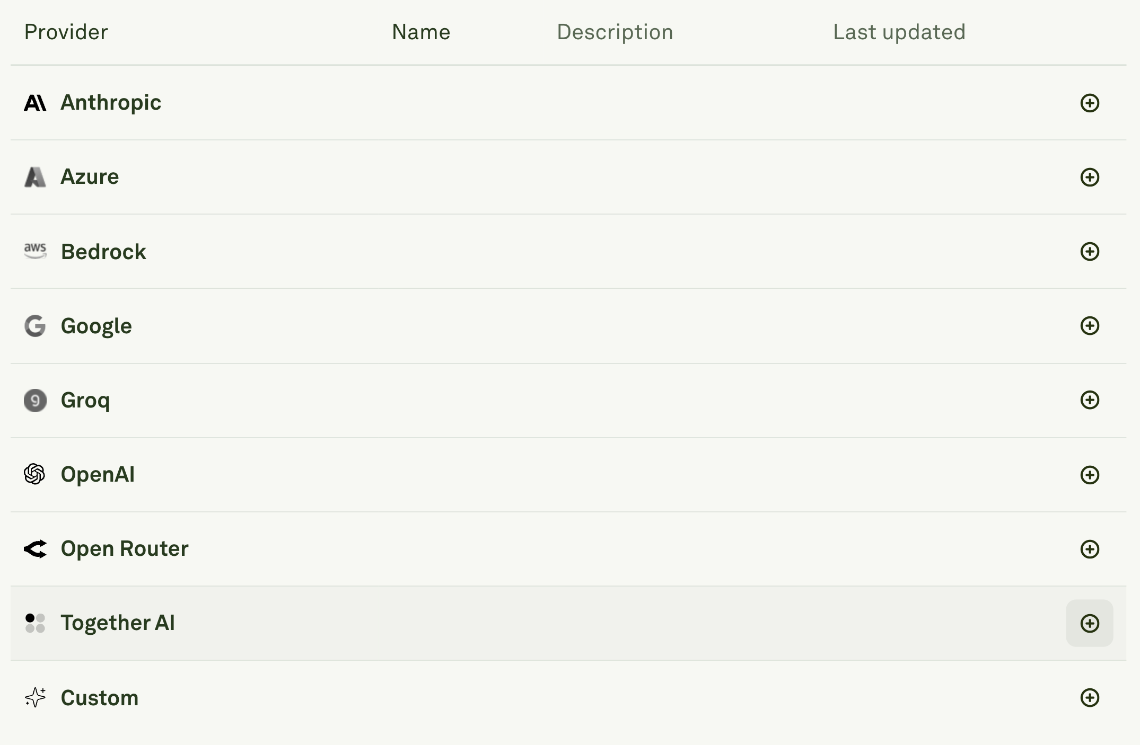
Task: Click the Open Router arrow icon
Action: click(35, 549)
